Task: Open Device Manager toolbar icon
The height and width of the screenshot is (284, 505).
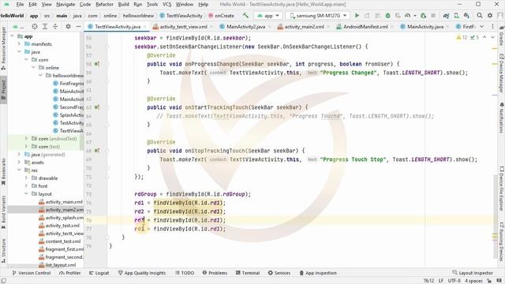Action: (x=456, y=15)
